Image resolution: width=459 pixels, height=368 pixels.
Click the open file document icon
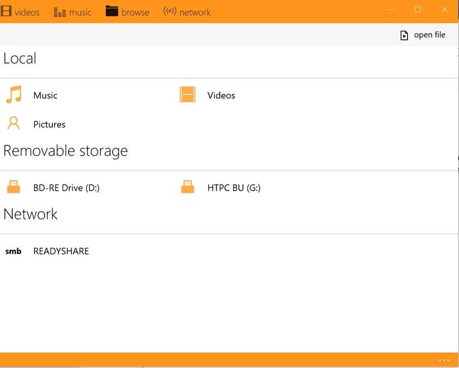[x=404, y=35]
